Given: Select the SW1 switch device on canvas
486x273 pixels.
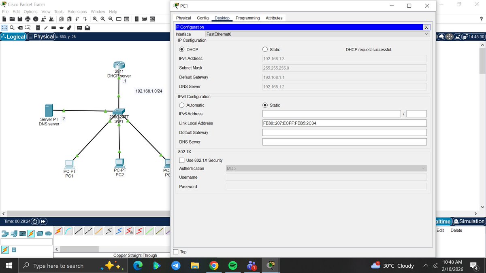Looking at the screenshot, I should point(119,112).
